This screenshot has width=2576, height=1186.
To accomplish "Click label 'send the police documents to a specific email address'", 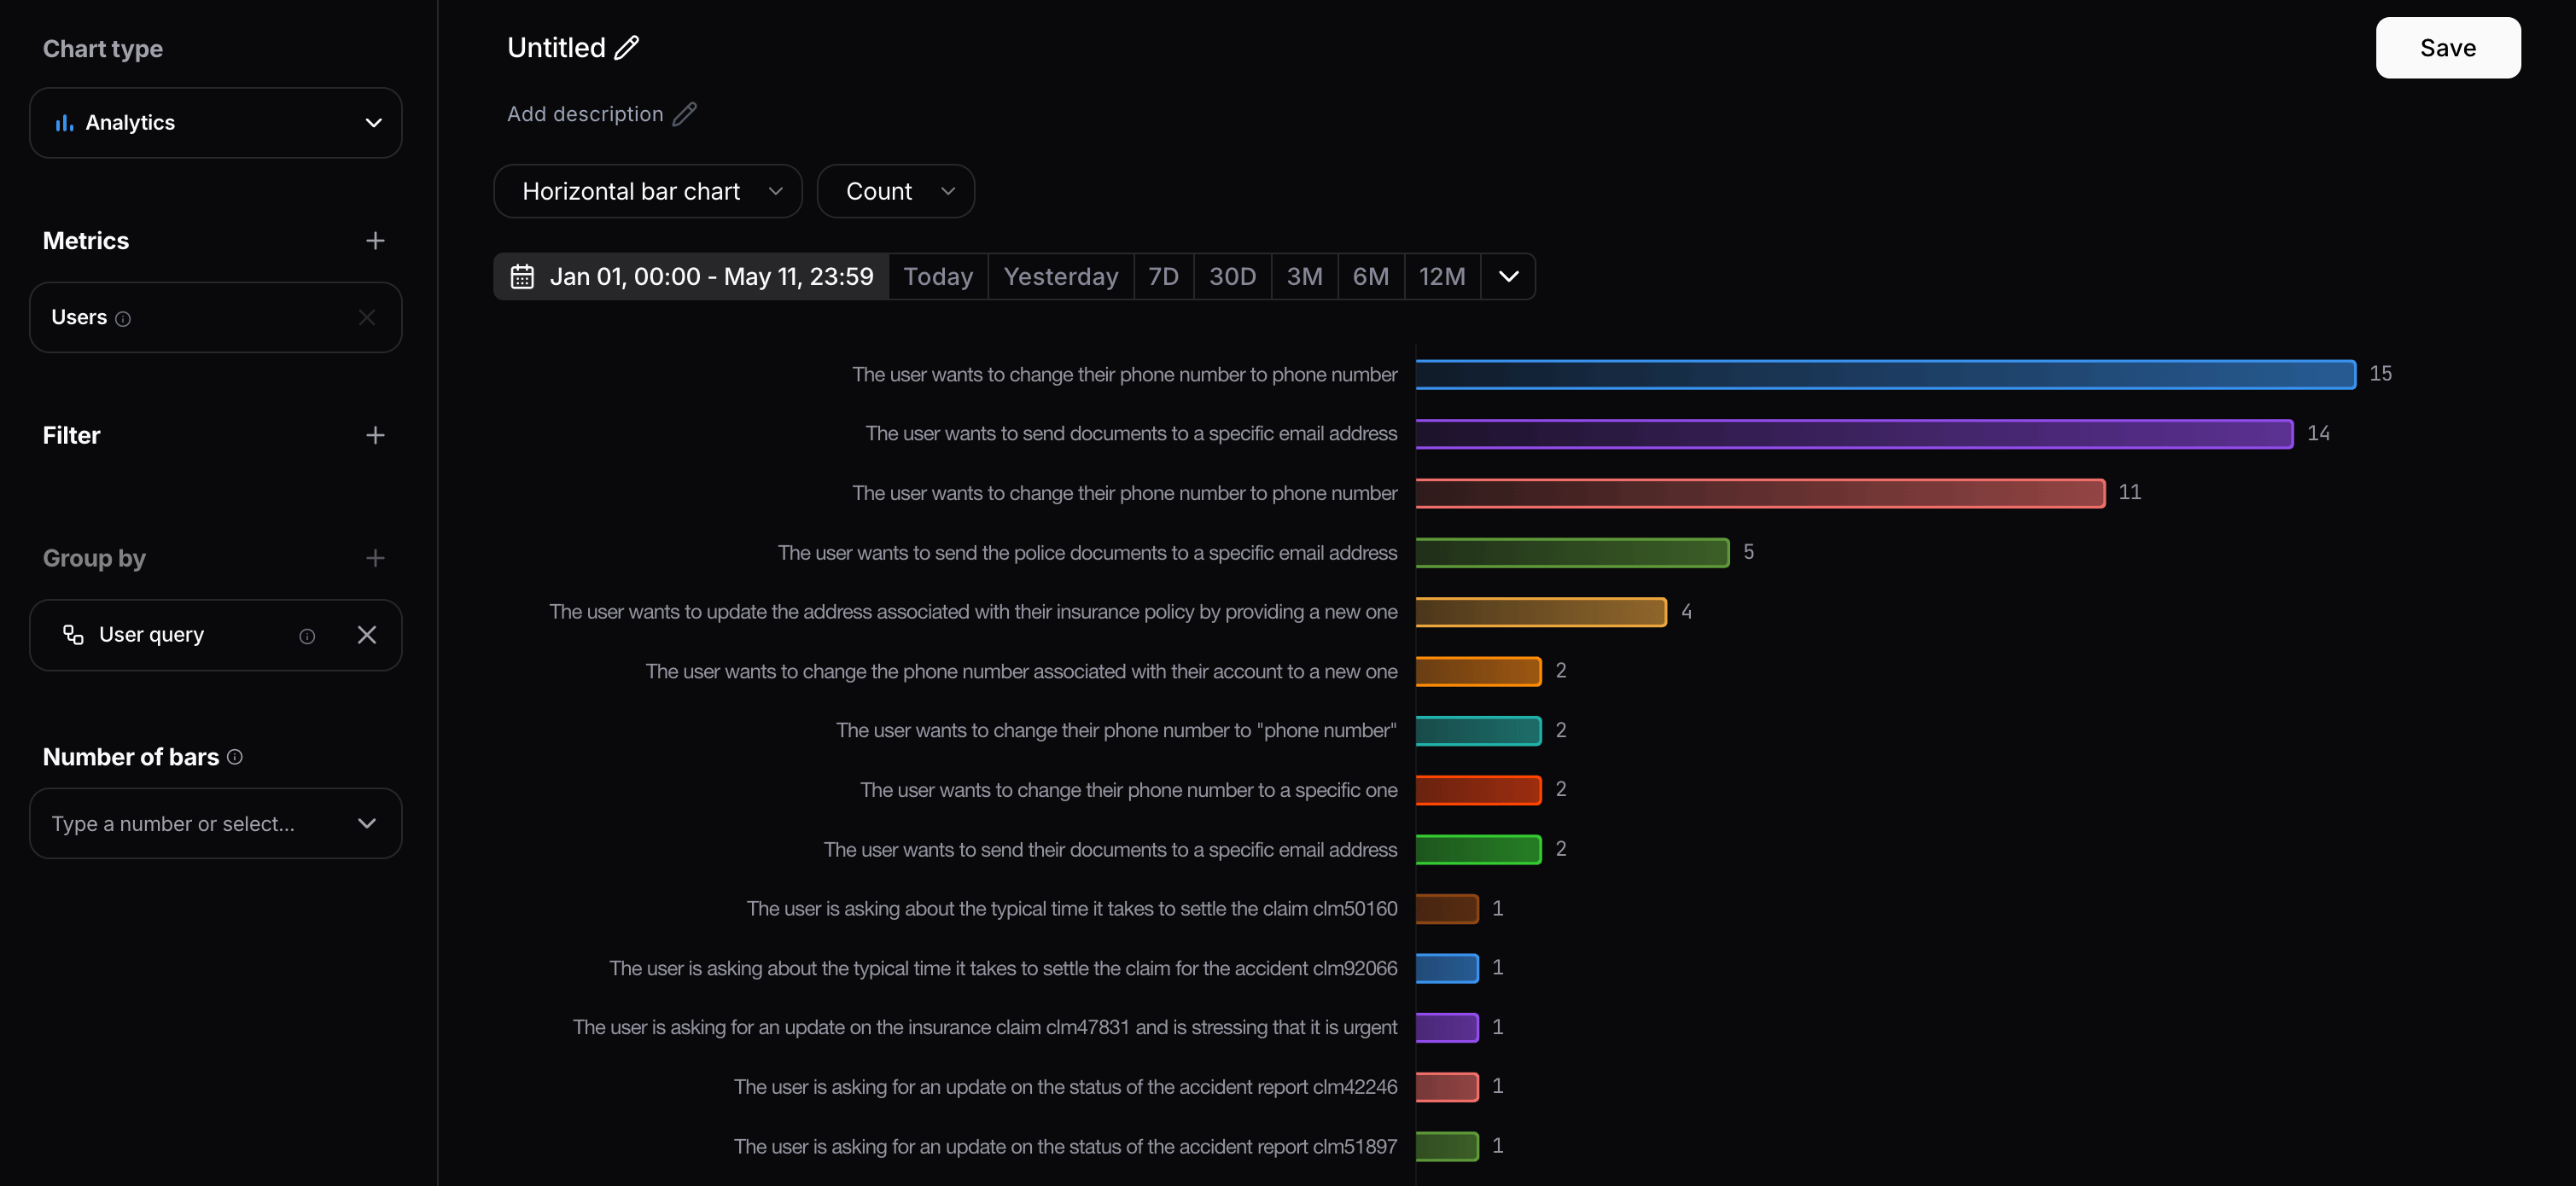I will (x=1087, y=553).
